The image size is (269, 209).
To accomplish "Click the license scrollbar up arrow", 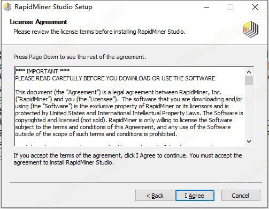I will (x=249, y=72).
